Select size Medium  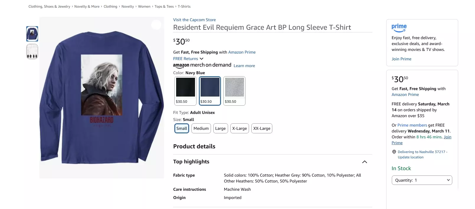pos(201,128)
